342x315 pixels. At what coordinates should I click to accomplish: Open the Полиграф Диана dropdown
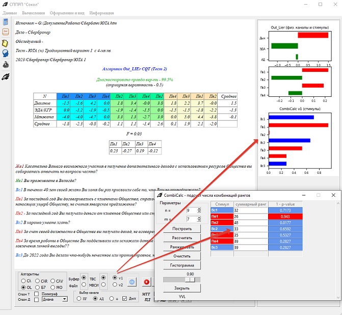click(x=55, y=299)
